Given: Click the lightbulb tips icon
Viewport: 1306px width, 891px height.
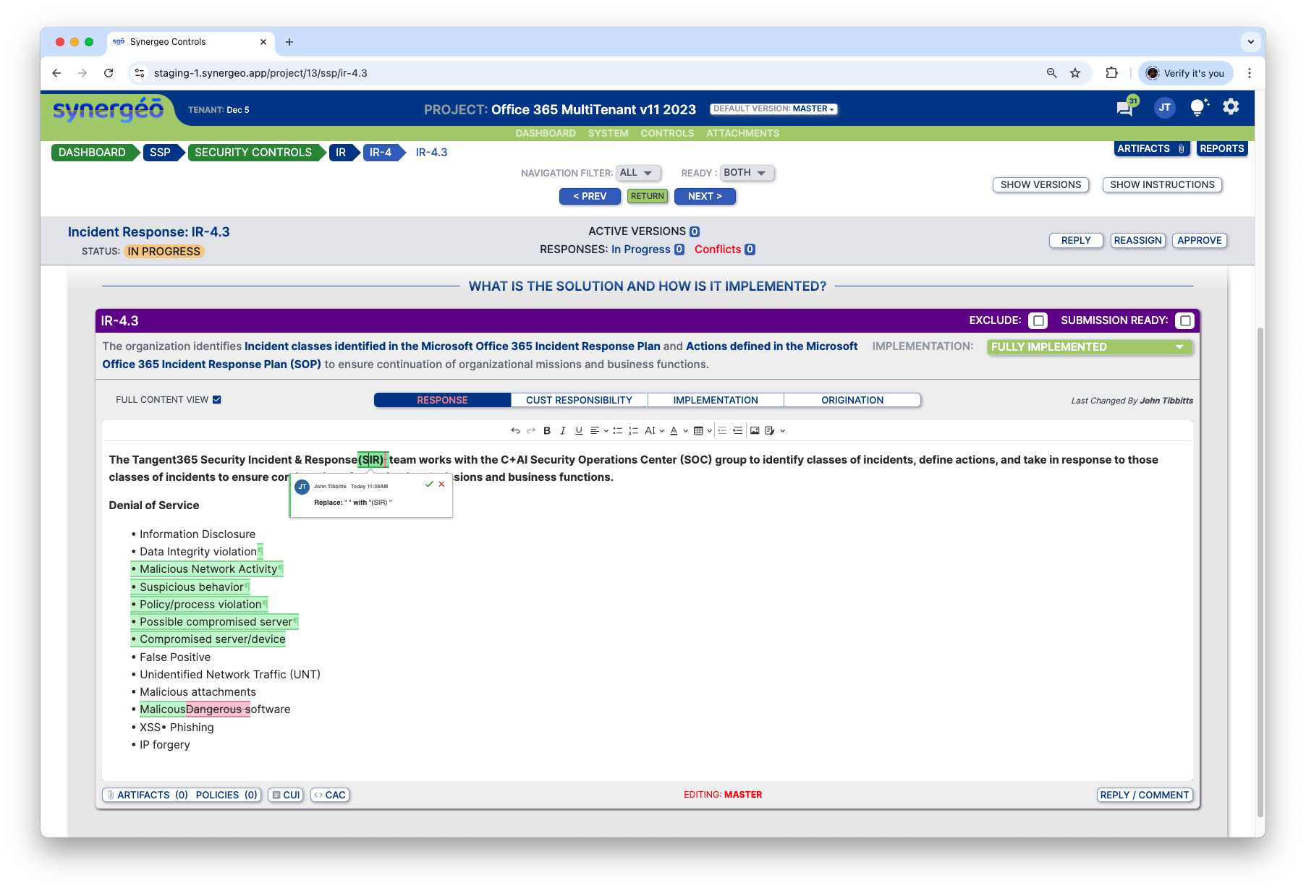Looking at the screenshot, I should coord(1198,108).
